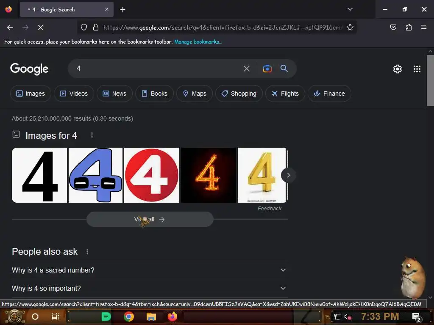Open the Firefox hamburger application menu
The height and width of the screenshot is (325, 434).
[424, 27]
